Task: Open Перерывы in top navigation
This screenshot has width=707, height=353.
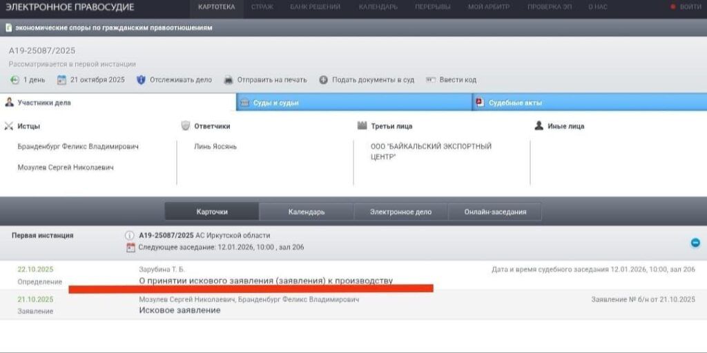Action: tap(432, 7)
